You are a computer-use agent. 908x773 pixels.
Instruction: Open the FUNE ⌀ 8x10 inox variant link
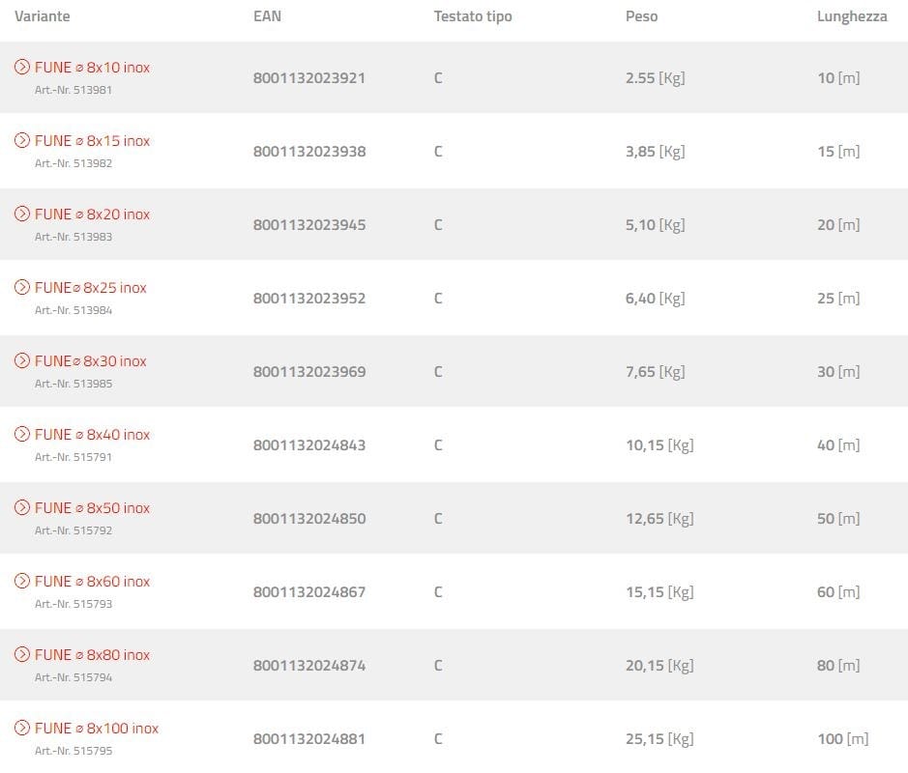point(93,68)
